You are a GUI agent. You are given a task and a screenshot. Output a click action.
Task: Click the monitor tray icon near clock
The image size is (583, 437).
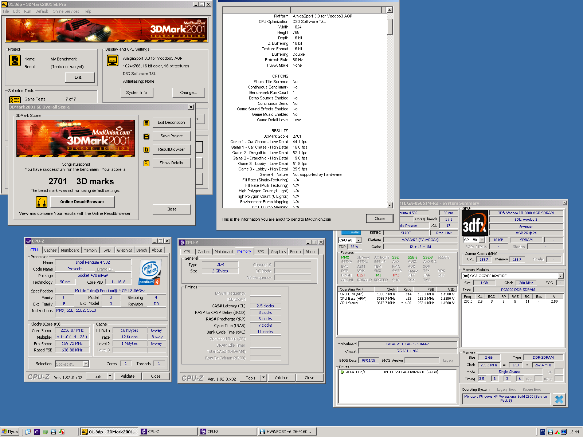564,432
